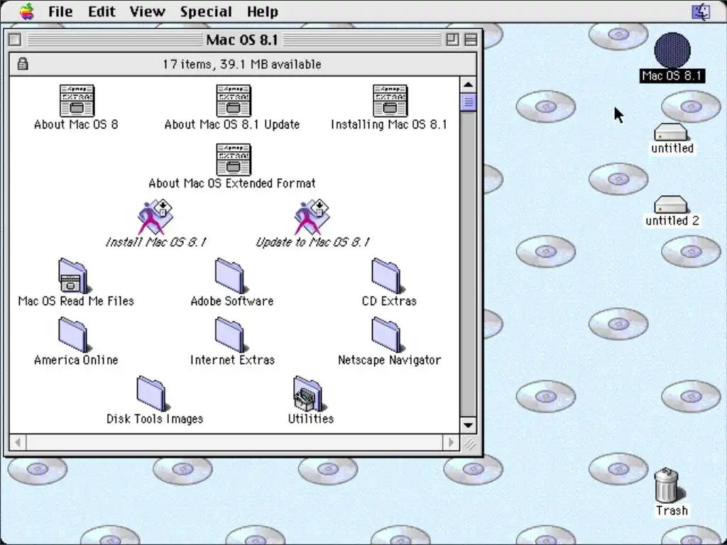Screen dimensions: 727x545
Task: Select the Internet Extras folder icon
Action: (x=231, y=335)
